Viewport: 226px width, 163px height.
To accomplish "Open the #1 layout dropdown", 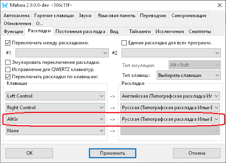I will click(62, 53).
